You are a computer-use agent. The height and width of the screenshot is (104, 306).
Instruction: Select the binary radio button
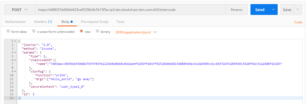[97, 31]
